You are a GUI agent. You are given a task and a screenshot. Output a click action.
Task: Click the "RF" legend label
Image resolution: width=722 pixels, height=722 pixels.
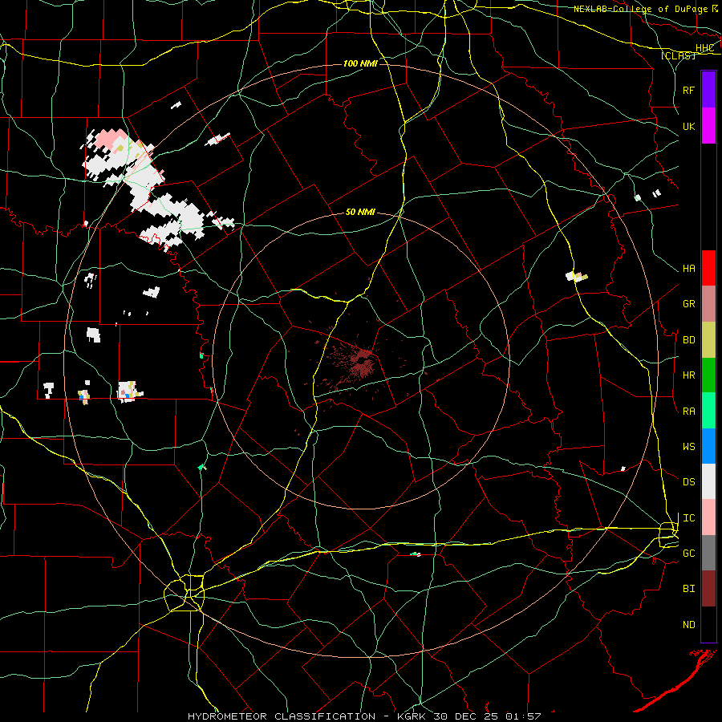[689, 90]
